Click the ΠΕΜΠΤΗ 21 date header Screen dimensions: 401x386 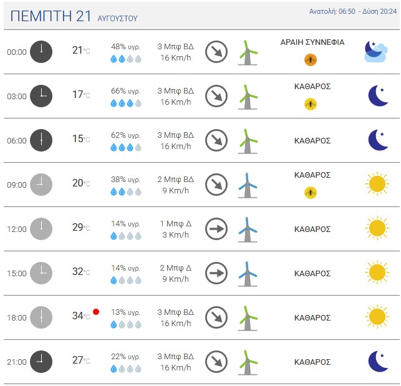point(51,16)
